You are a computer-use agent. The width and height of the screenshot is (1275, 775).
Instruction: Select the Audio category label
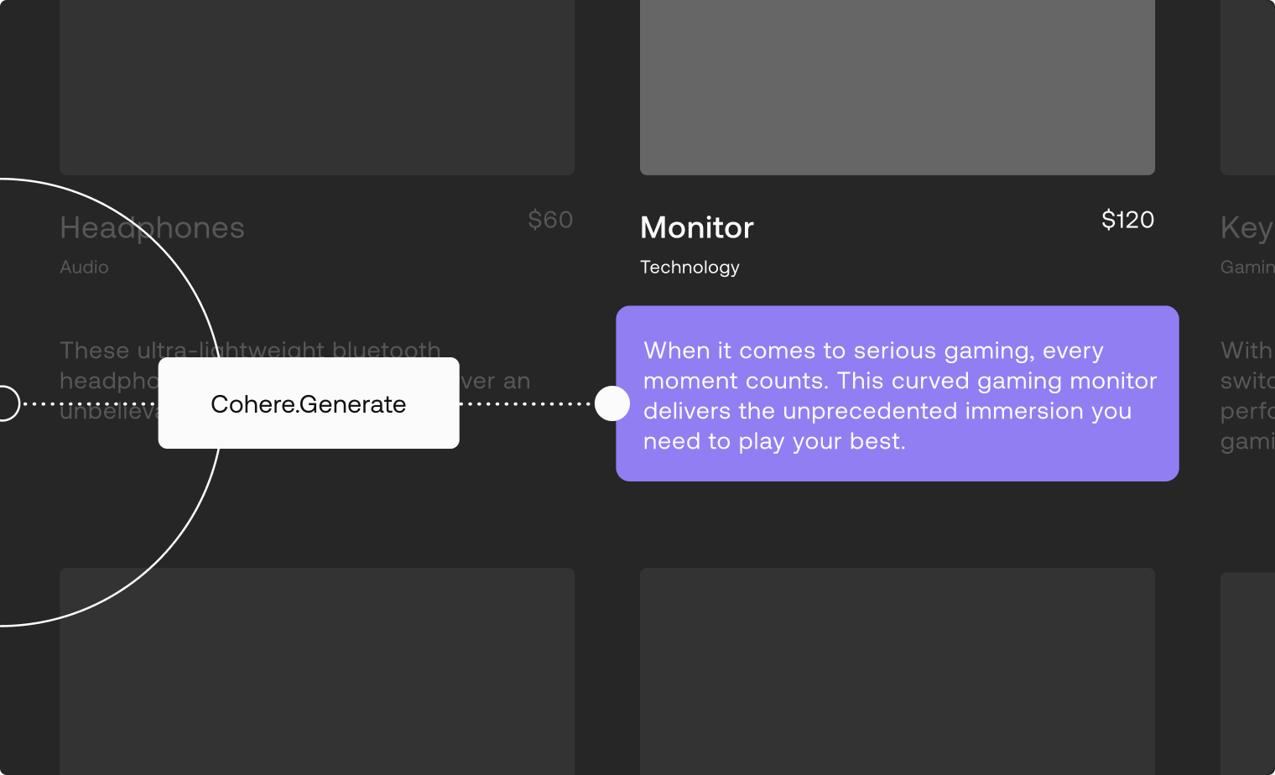click(84, 268)
